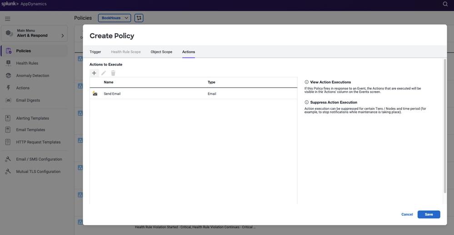Sort actions by the Name column header

[109, 82]
